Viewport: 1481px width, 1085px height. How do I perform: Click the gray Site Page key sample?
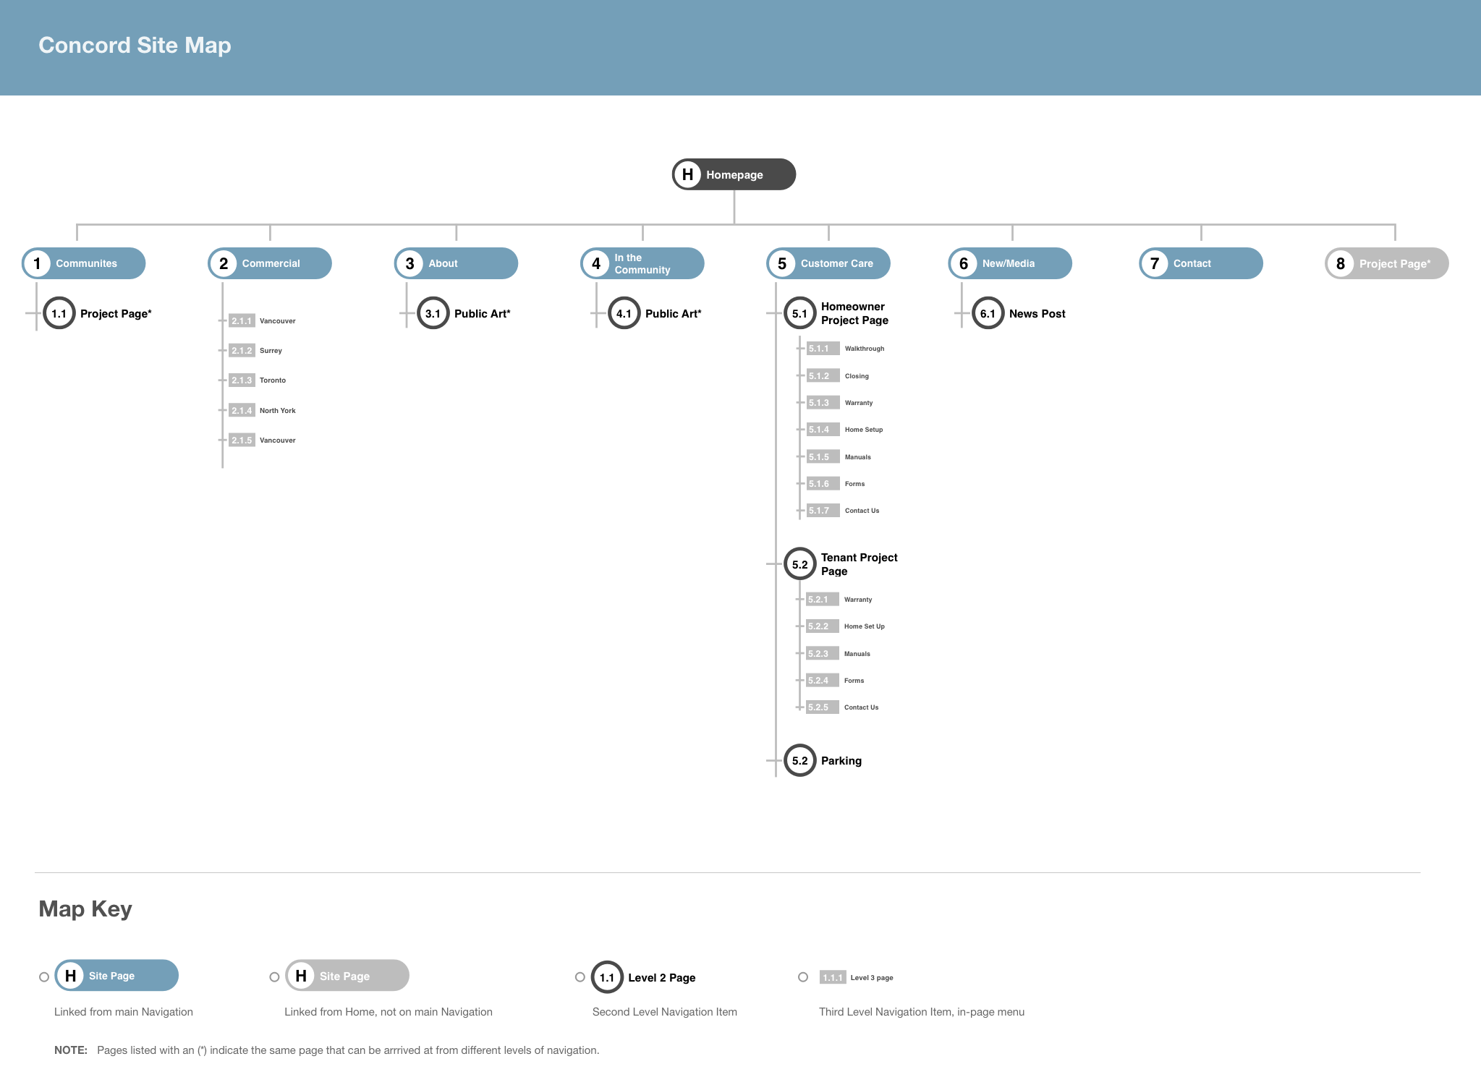click(347, 976)
